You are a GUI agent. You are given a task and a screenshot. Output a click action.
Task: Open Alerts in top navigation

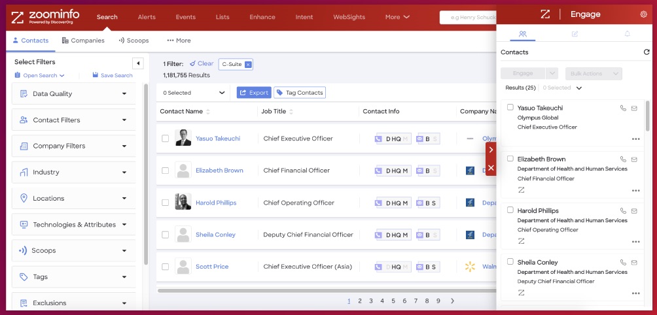click(147, 17)
